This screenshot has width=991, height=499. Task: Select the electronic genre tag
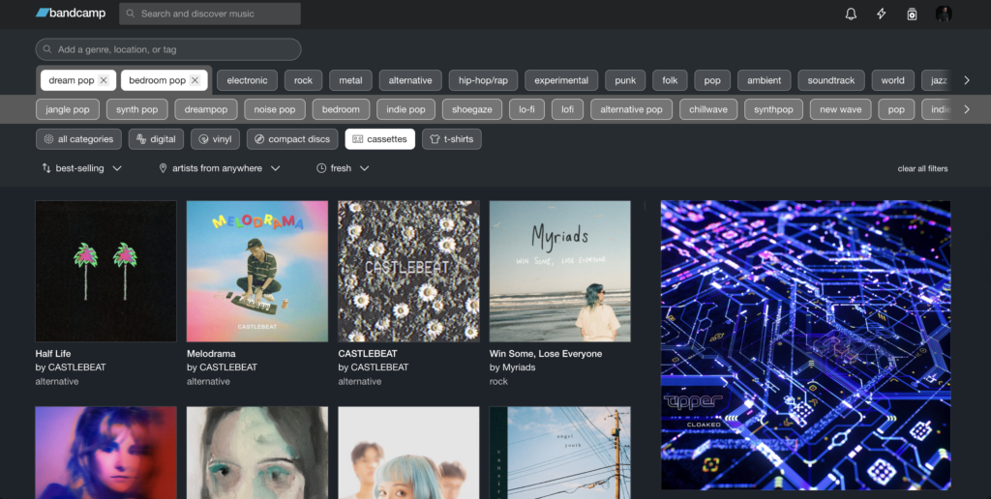pyautogui.click(x=247, y=80)
